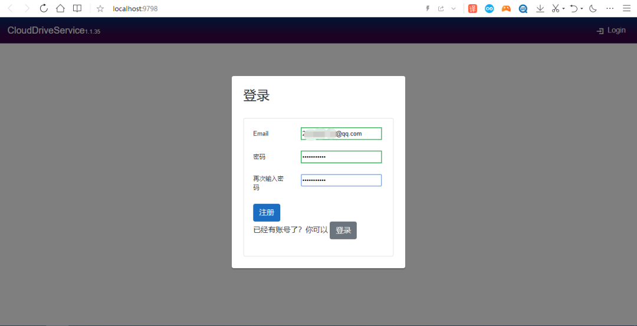Focus the Email input field
Viewport: 637px width, 326px height.
point(341,134)
